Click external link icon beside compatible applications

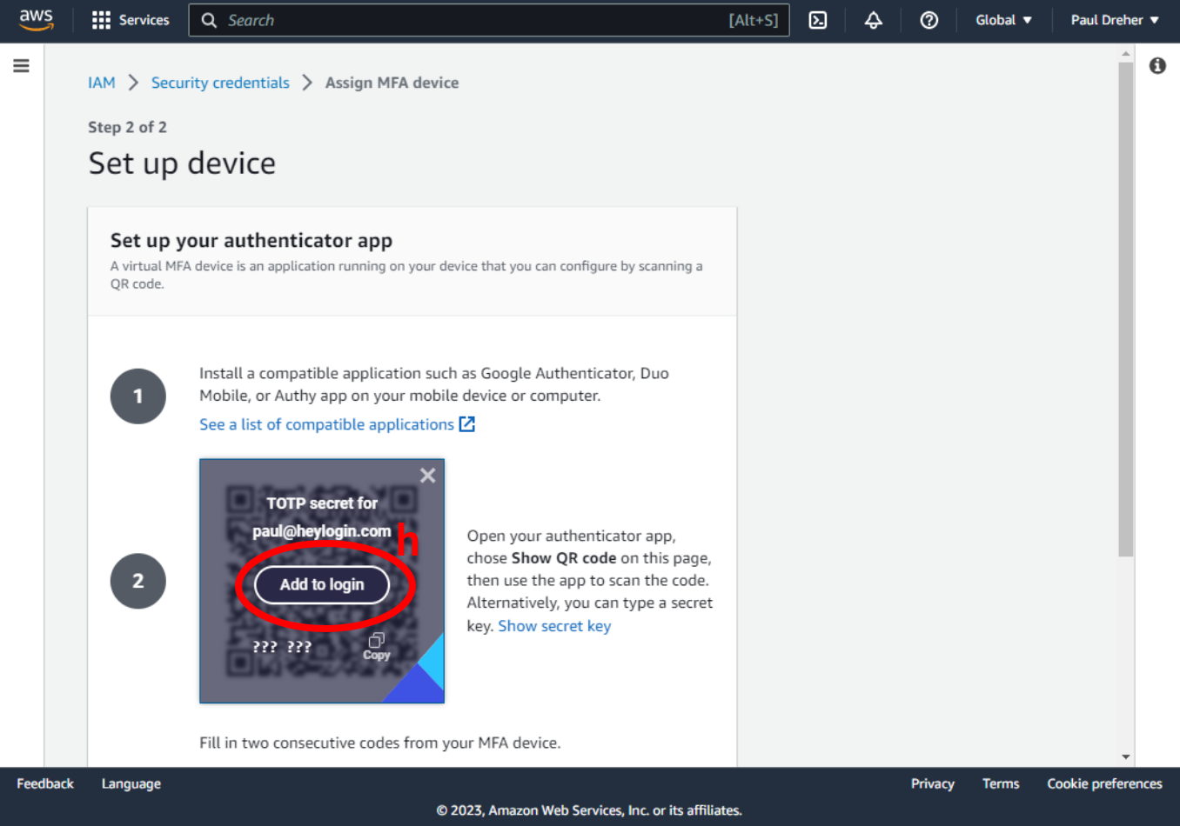[x=467, y=424]
